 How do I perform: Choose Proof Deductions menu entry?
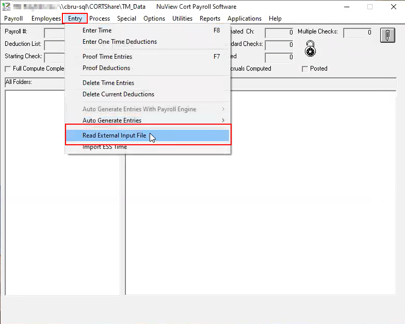pyautogui.click(x=148, y=68)
